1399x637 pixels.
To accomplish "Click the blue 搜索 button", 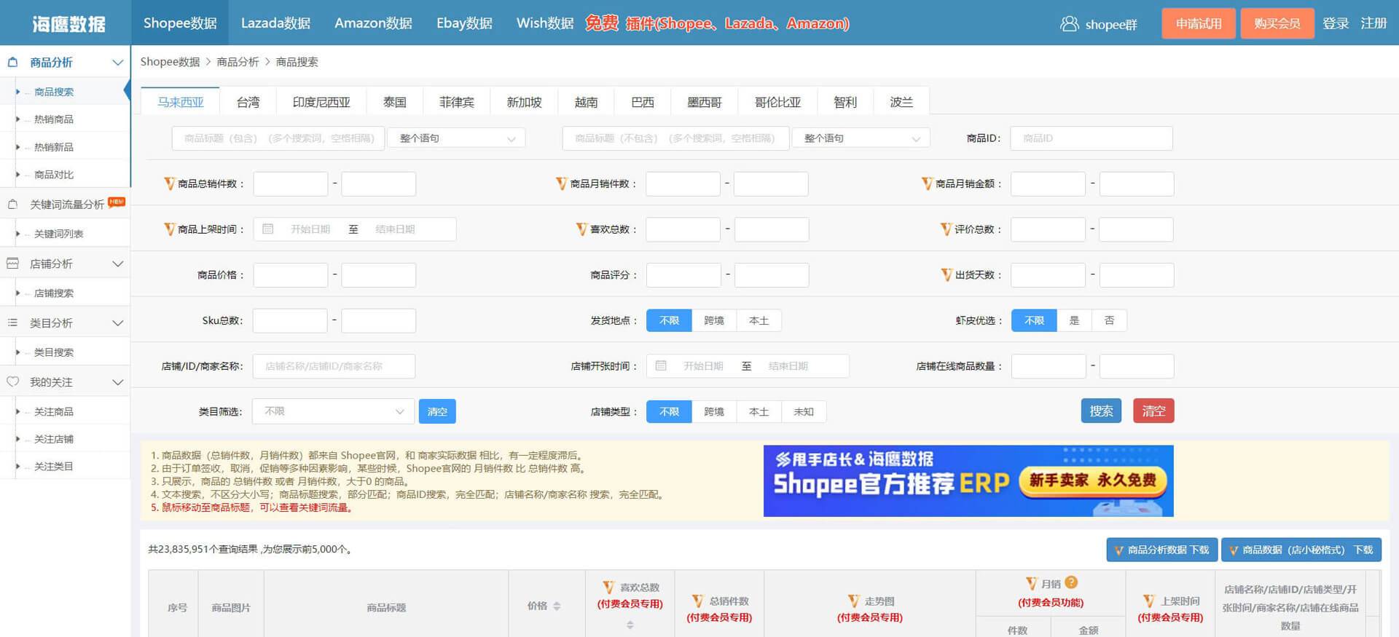I will pos(1100,411).
